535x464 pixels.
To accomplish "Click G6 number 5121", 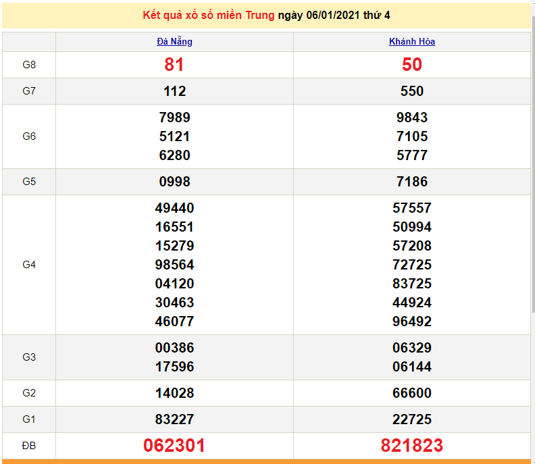I will pos(174,136).
